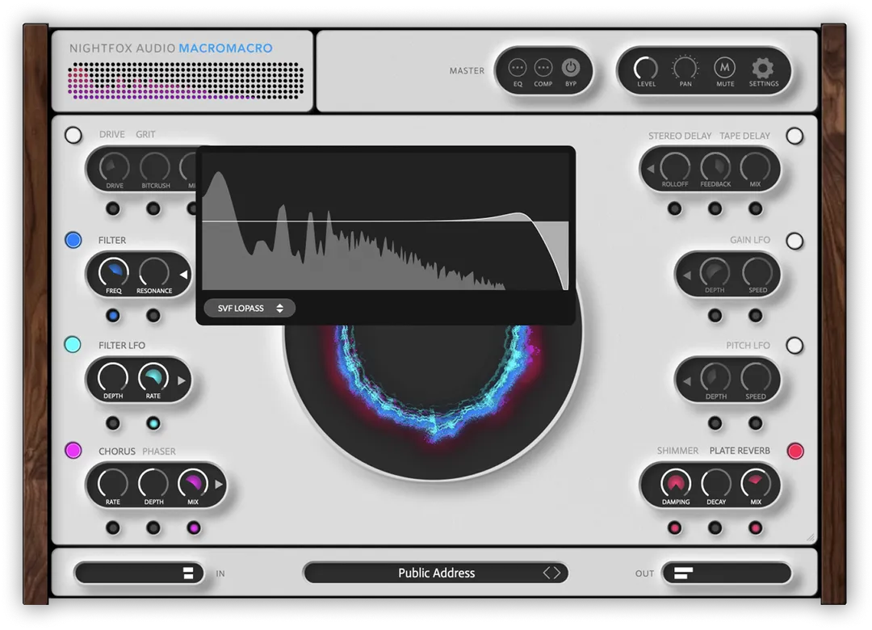The image size is (872, 630).
Task: Toggle the master bypass power button
Action: pos(571,69)
